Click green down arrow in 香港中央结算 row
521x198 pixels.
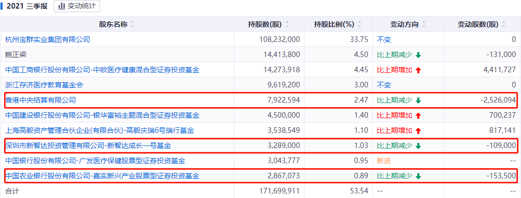(x=418, y=100)
